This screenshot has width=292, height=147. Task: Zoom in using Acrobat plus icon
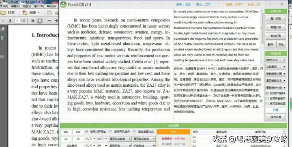(x=57, y=20)
